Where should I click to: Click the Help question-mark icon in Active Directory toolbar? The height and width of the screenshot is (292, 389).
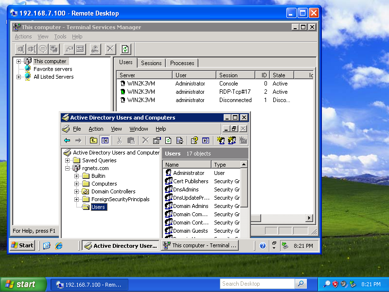point(194,140)
